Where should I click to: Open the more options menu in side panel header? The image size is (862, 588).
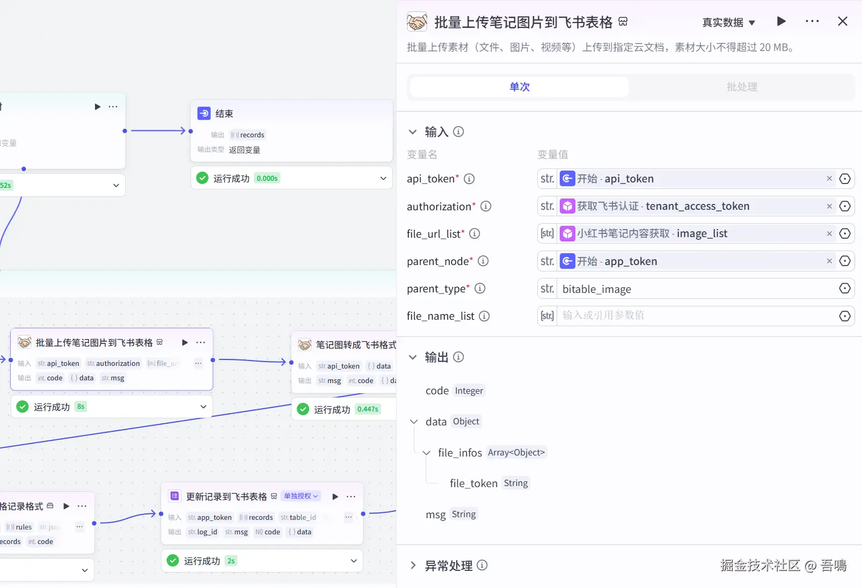pyautogui.click(x=812, y=21)
